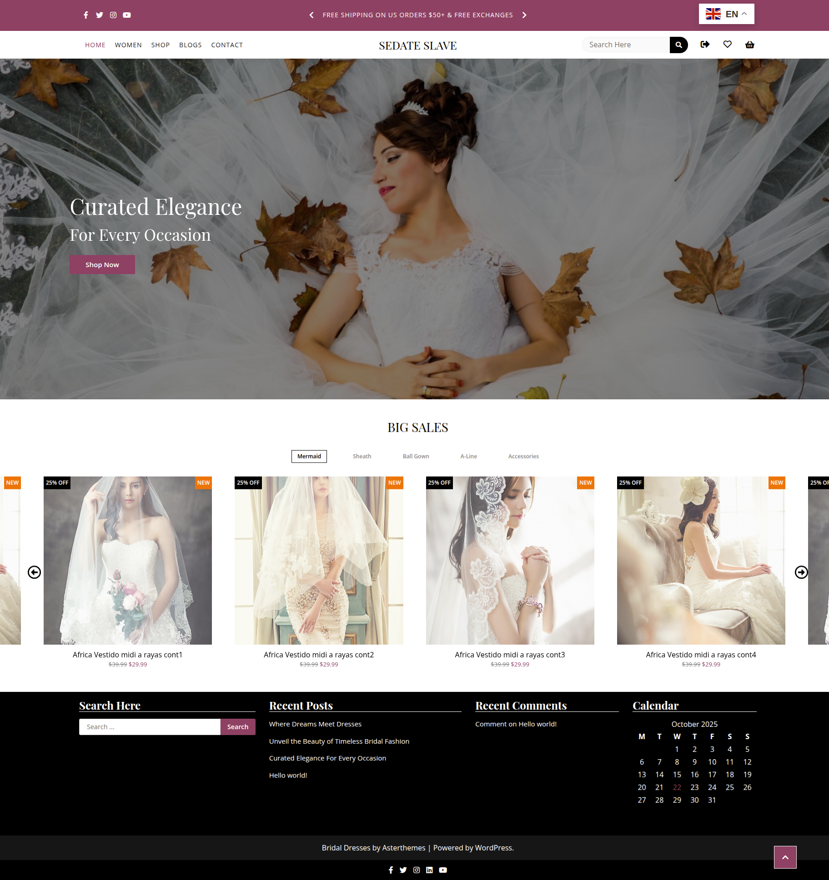Click the login arrow icon in header
The width and height of the screenshot is (829, 880).
click(x=705, y=45)
